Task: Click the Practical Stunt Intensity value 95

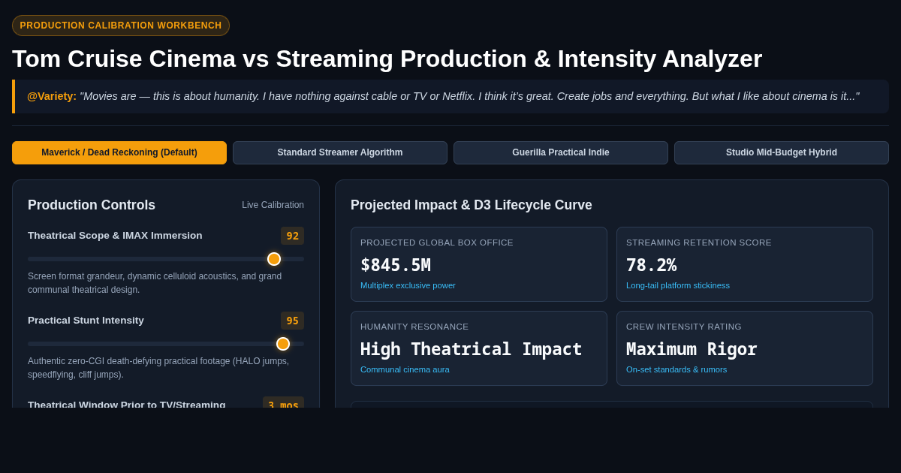Action: pyautogui.click(x=293, y=321)
